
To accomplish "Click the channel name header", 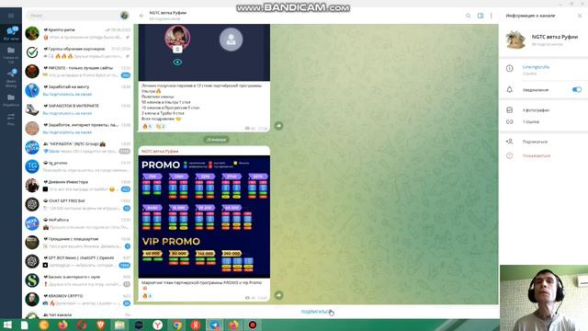I will (167, 13).
